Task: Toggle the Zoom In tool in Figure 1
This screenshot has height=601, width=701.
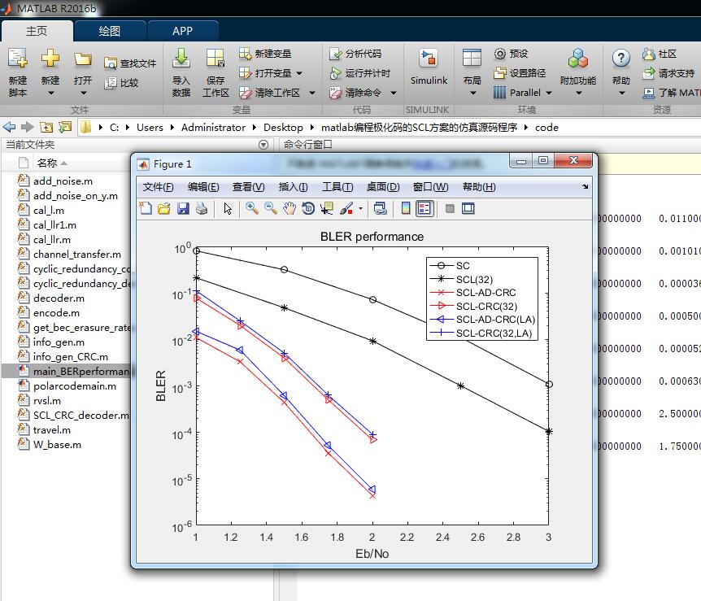Action: (x=252, y=208)
